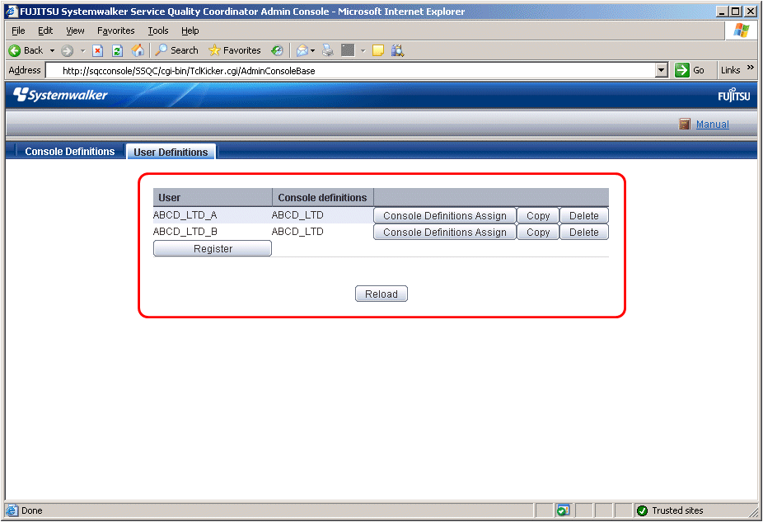Screen dimensions: 763x522
Task: Copy the ABCD_LTD_B user definition
Action: point(538,233)
